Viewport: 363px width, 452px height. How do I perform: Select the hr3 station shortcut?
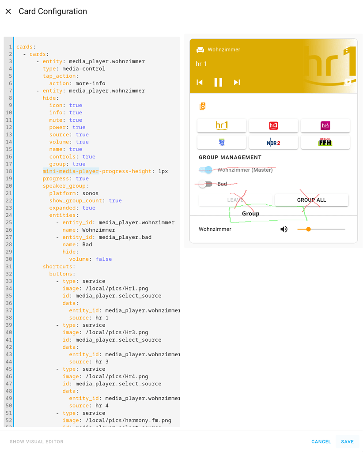coord(273,125)
